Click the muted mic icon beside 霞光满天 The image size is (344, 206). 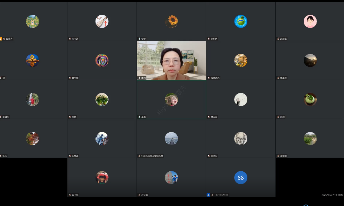point(209,78)
